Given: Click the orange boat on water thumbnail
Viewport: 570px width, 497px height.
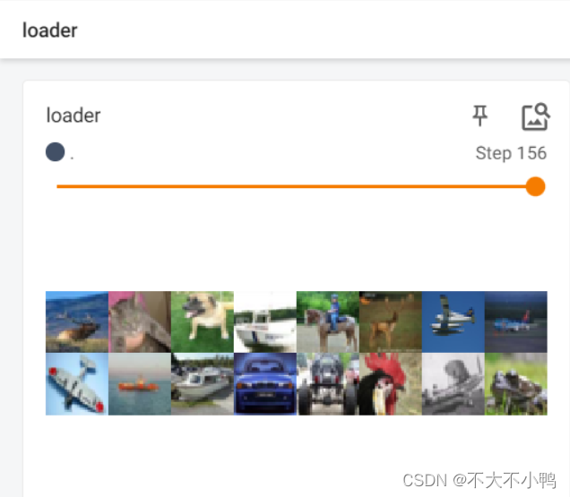Looking at the screenshot, I should coord(140,384).
